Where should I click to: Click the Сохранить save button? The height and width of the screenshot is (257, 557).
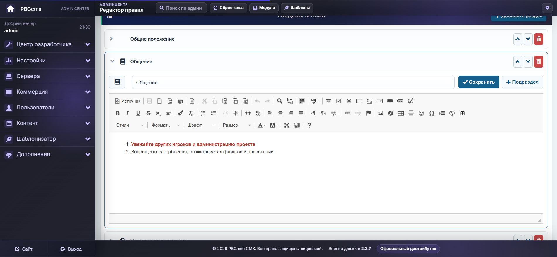[x=478, y=82]
